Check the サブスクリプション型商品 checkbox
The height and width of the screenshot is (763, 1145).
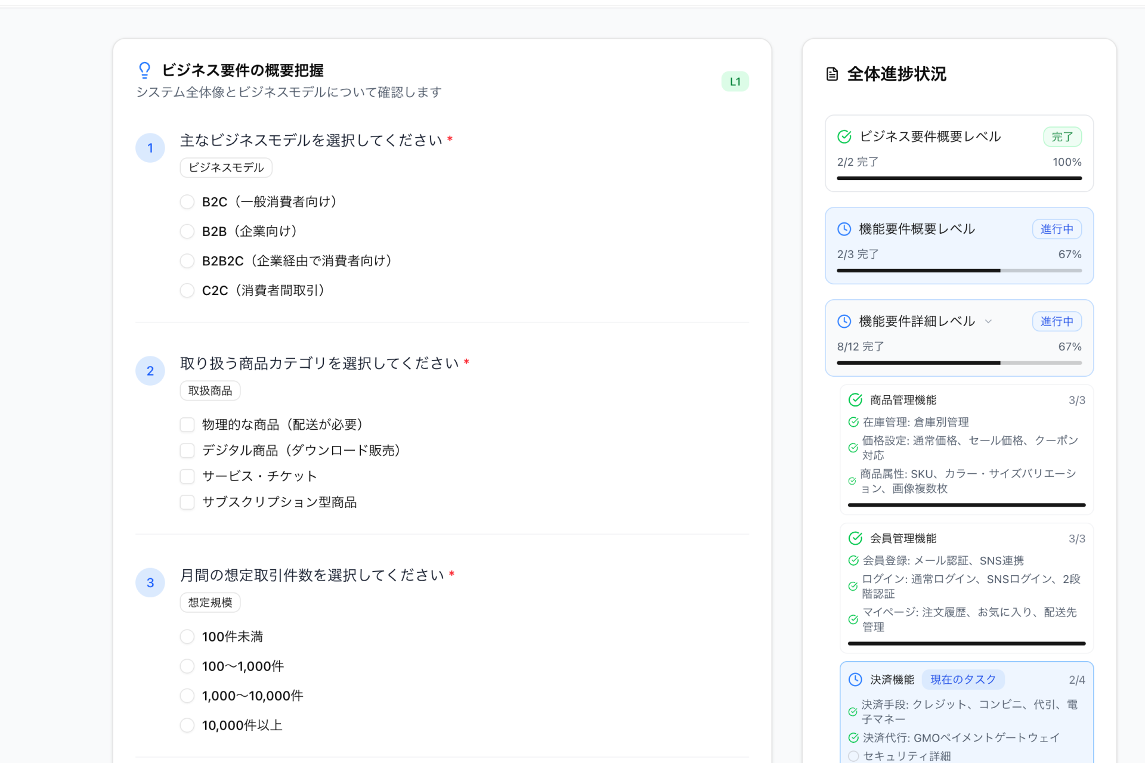tap(187, 502)
